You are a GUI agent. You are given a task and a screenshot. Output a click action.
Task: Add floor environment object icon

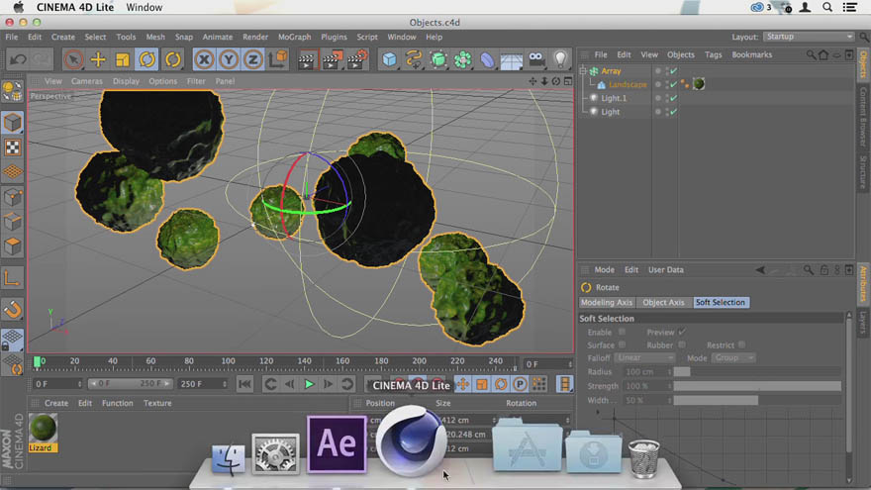(511, 59)
